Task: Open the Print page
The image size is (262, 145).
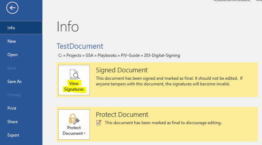Action: pyautogui.click(x=12, y=108)
